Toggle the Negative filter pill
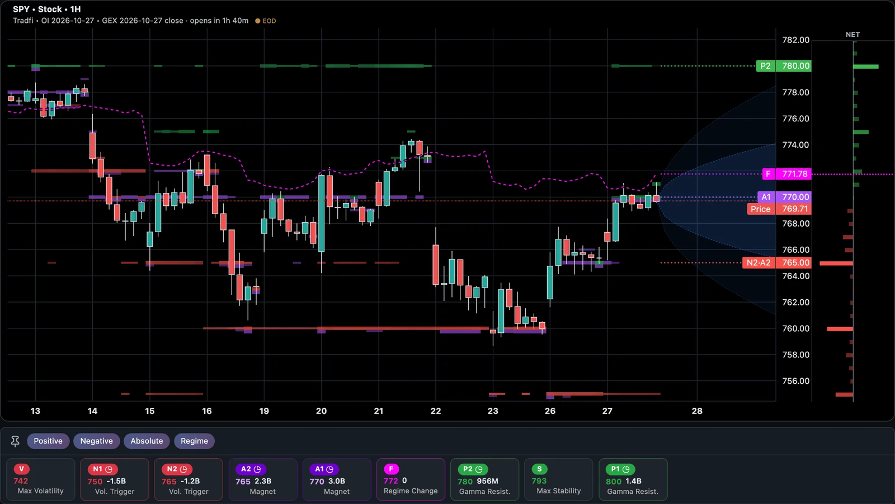 point(96,441)
